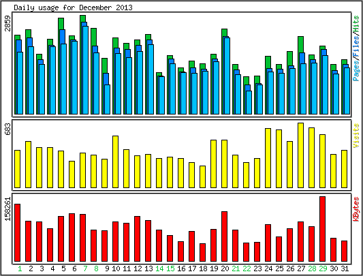Click day label 19 on the axis
Image resolution: width=363 pixels, height=276 pixels.
214,269
